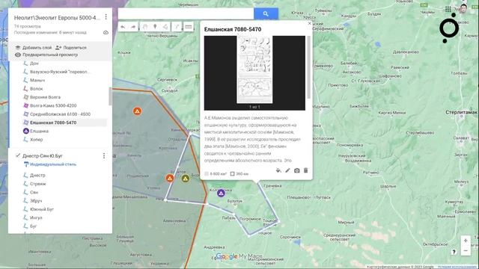This screenshot has height=269, width=479.
Task: Open the map help question icon
Action: [454, 252]
